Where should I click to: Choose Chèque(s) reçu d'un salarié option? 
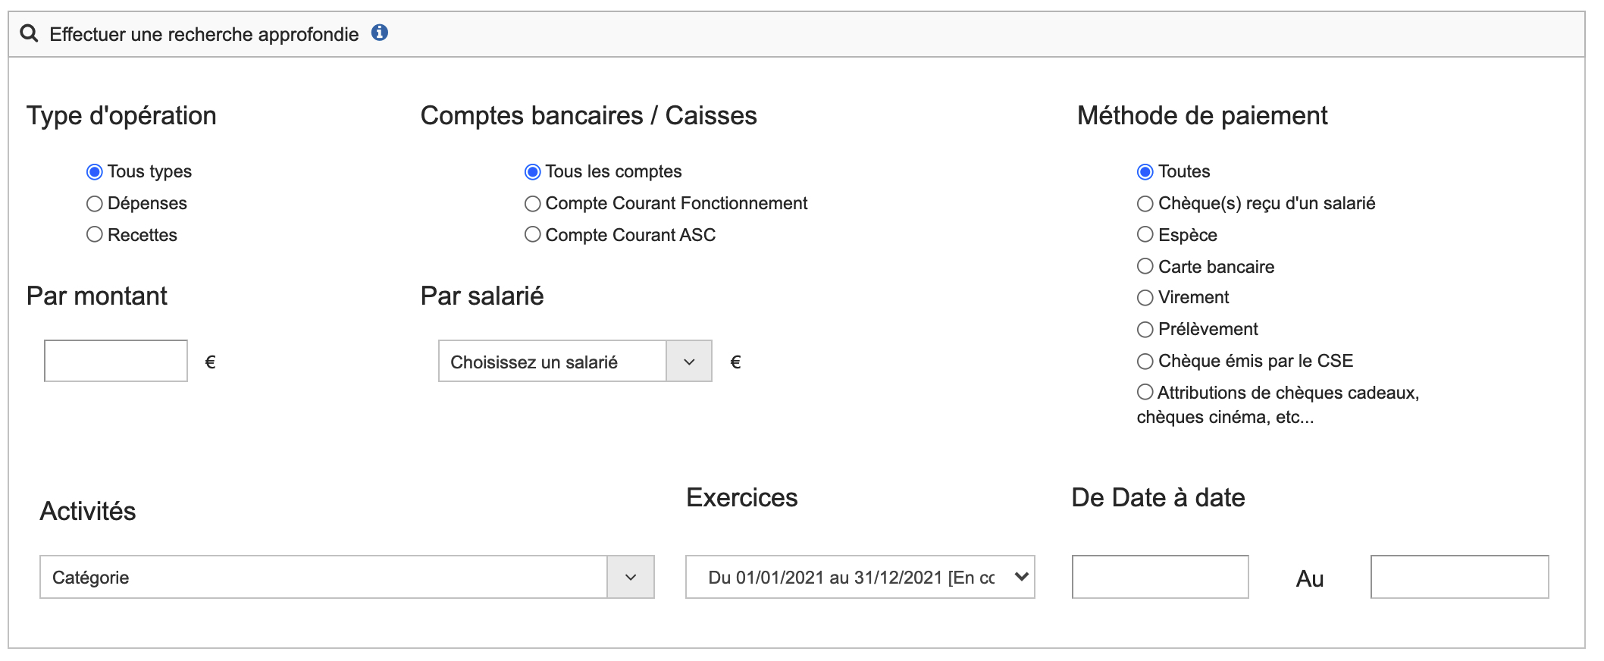tap(1145, 204)
